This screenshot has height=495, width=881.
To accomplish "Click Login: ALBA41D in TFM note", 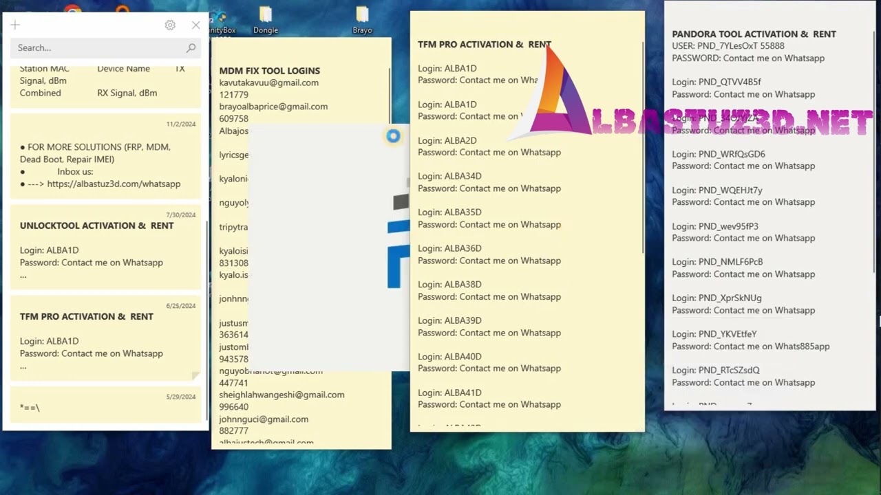I will [449, 393].
